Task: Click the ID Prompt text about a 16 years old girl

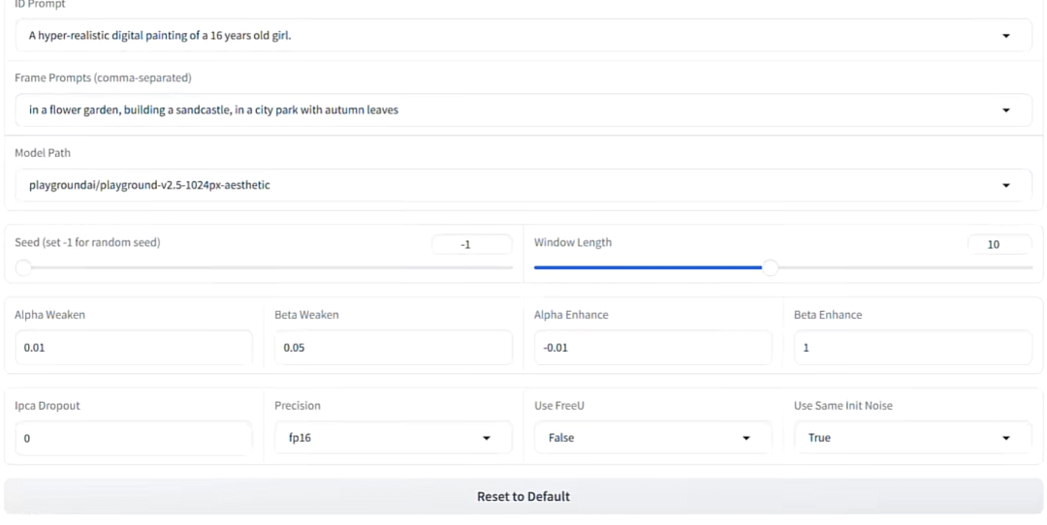Action: [160, 36]
